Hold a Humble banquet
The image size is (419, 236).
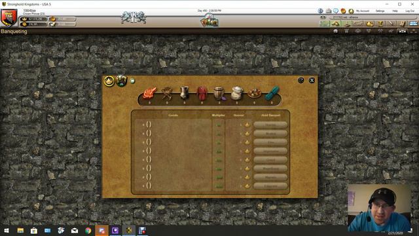270,125
